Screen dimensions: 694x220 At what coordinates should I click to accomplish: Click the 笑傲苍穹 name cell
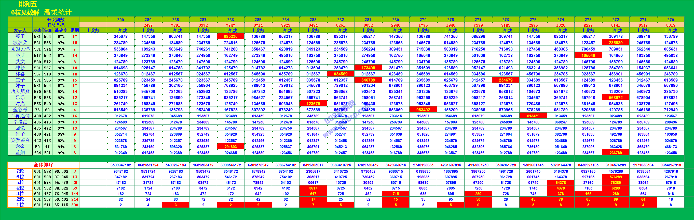(x=20, y=140)
